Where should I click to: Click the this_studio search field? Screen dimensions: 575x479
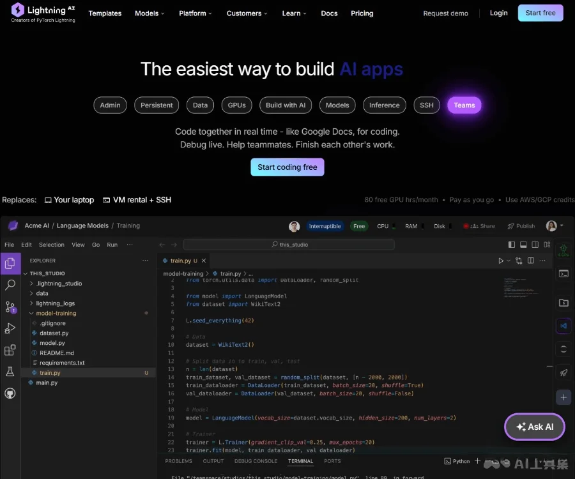coord(289,244)
